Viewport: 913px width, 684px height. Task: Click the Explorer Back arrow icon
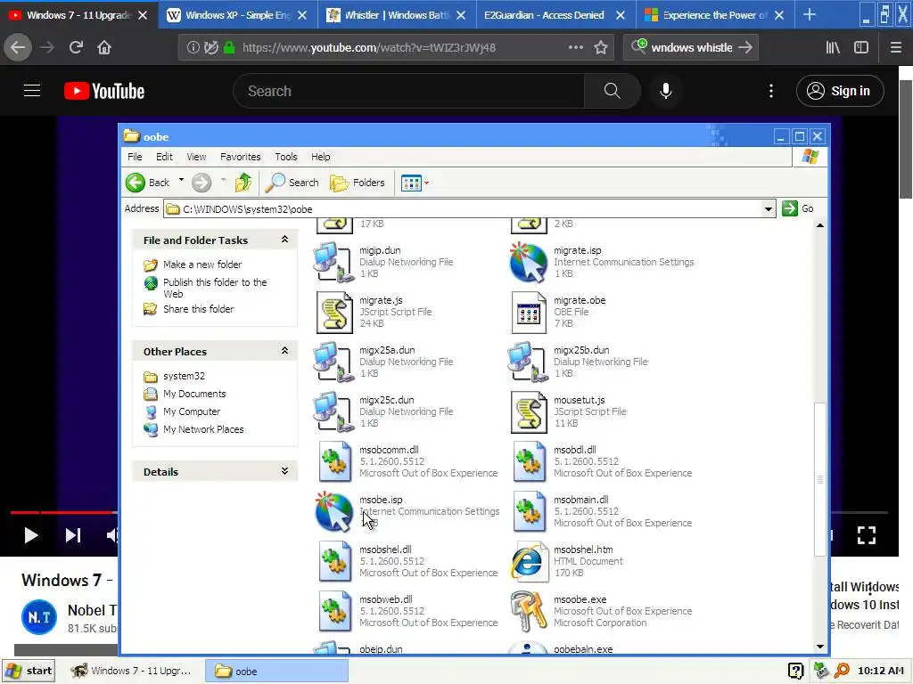pos(136,183)
